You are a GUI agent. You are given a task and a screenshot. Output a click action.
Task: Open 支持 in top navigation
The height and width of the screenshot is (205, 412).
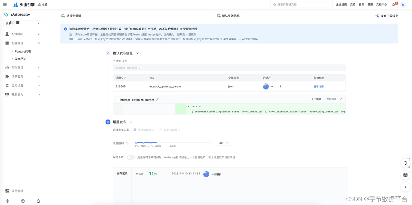353,5
